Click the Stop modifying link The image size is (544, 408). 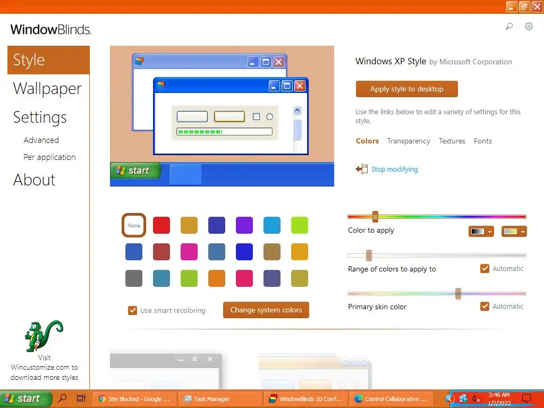click(x=395, y=169)
